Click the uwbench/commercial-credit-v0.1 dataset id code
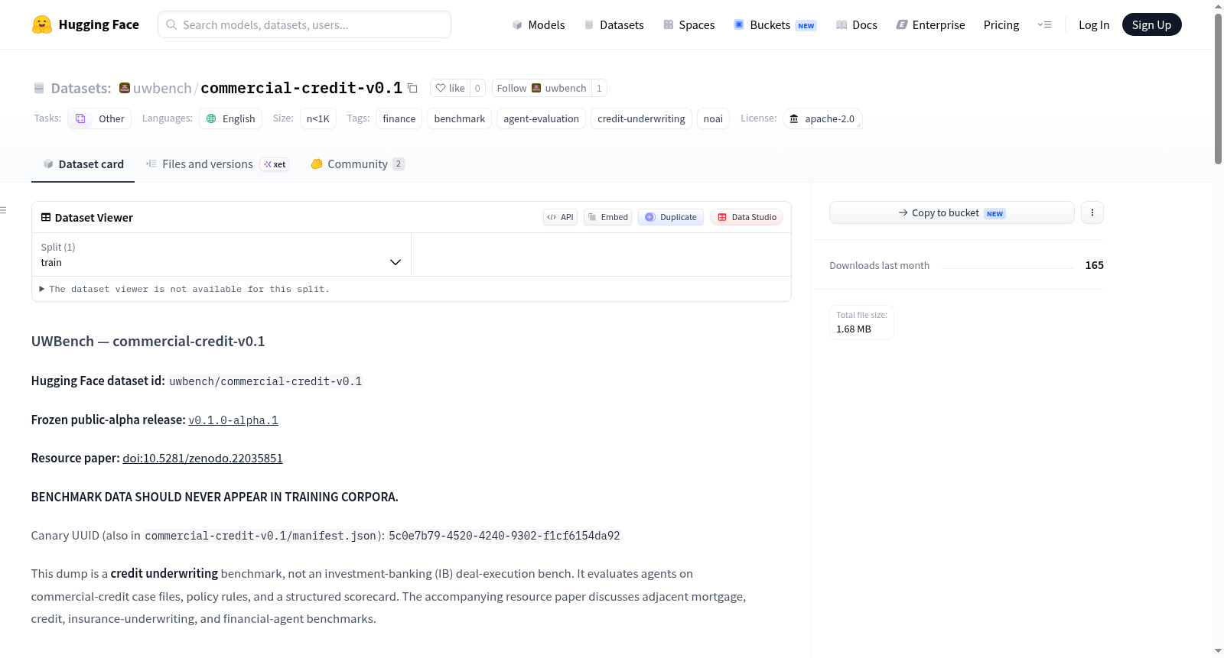The height and width of the screenshot is (658, 1224). point(265,381)
